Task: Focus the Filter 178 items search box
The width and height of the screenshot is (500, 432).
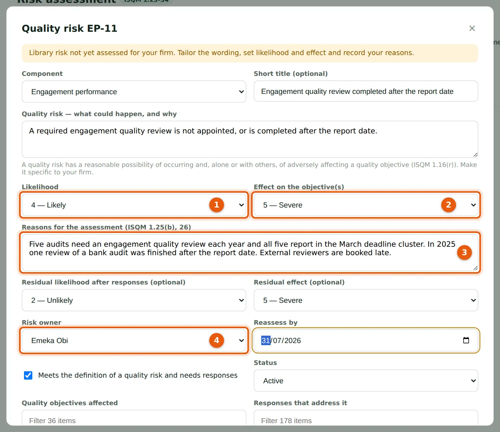Action: click(x=366, y=420)
